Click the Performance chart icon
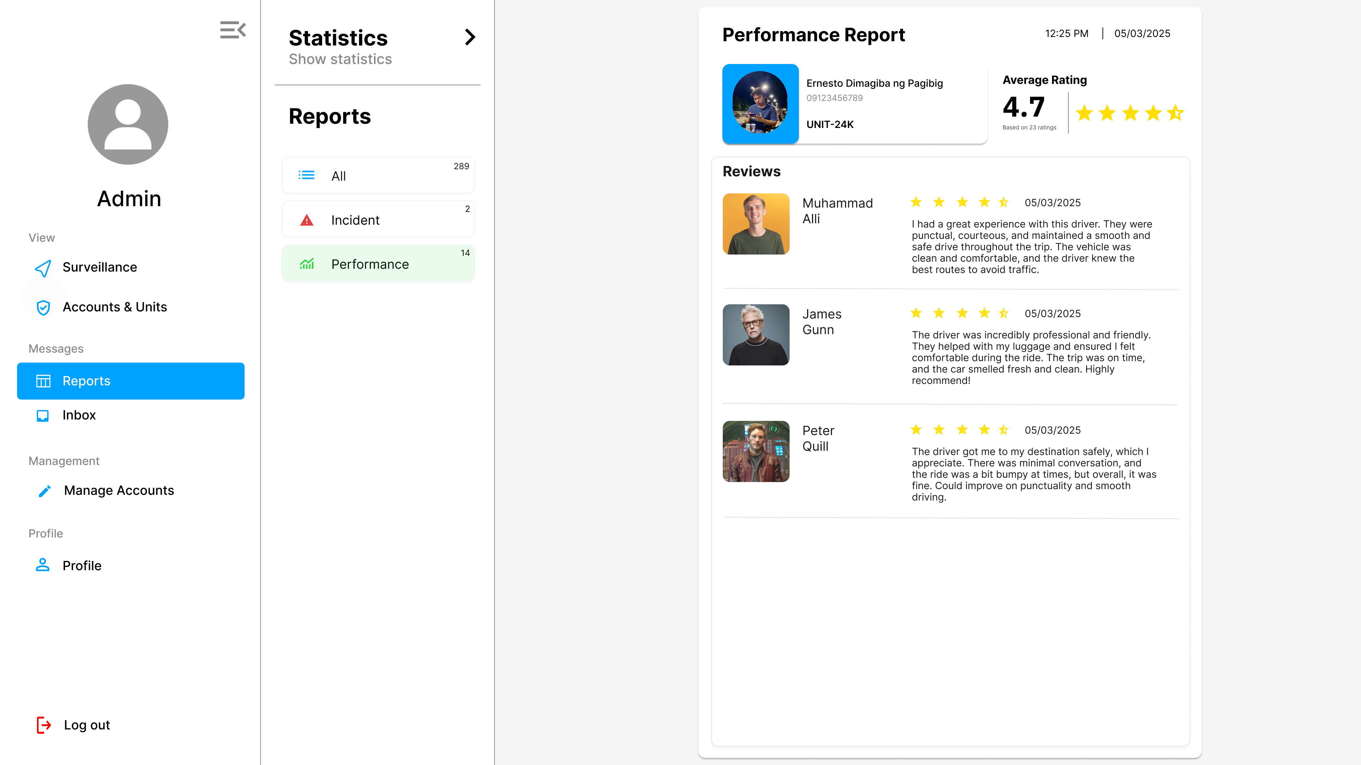 pos(306,264)
